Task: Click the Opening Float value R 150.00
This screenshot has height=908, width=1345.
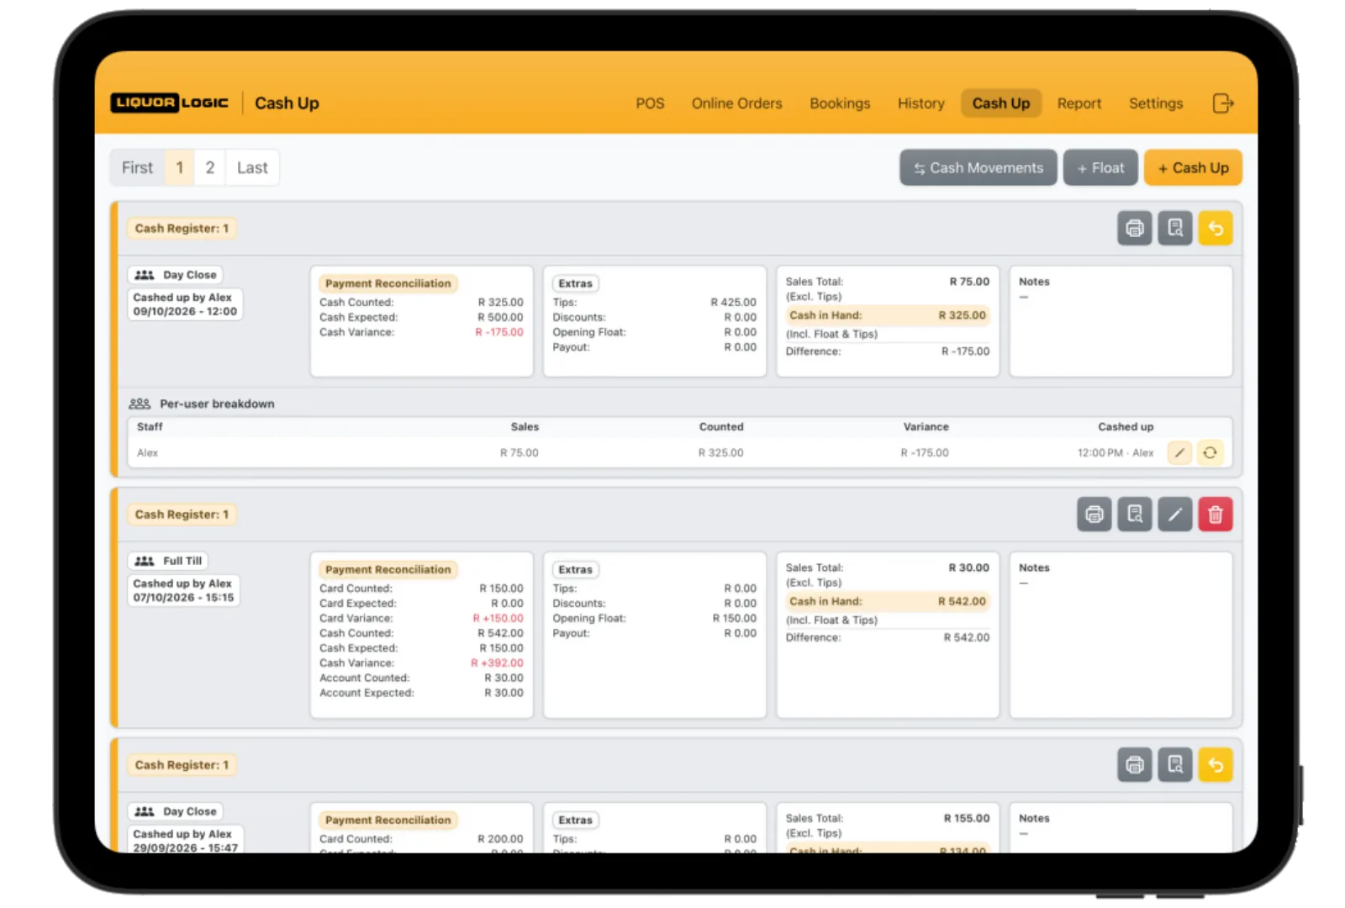Action: (x=735, y=618)
